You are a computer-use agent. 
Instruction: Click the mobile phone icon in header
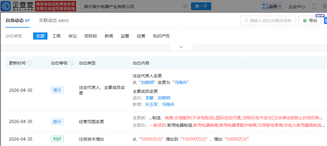coord(314,7)
